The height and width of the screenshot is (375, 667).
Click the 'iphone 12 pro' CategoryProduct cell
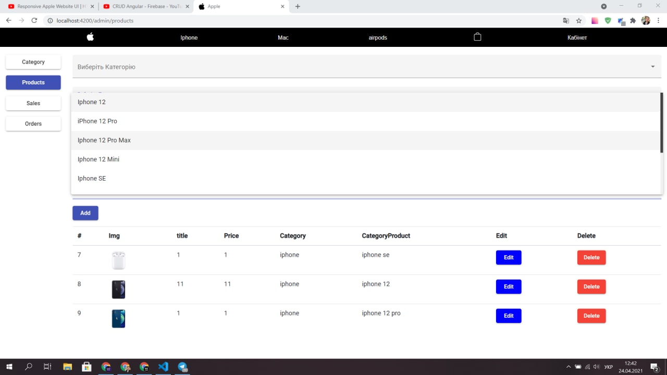(381, 313)
